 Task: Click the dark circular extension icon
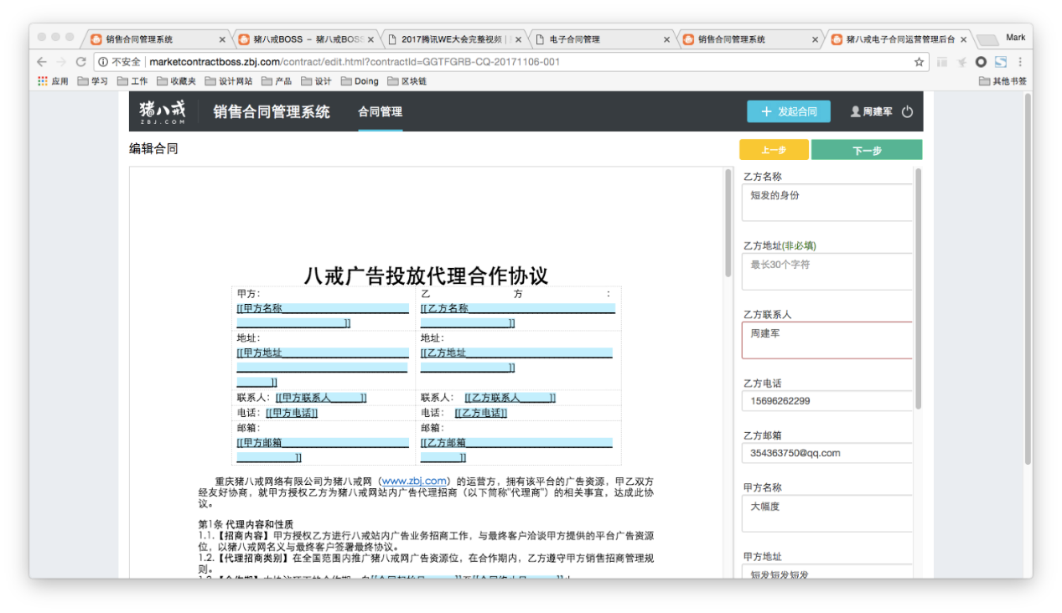pyautogui.click(x=981, y=62)
